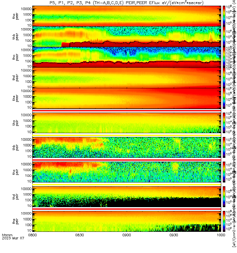The height and width of the screenshot is (253, 237).
Task: Select the 'the peir' ion spectrogram panel
Action: point(127,221)
